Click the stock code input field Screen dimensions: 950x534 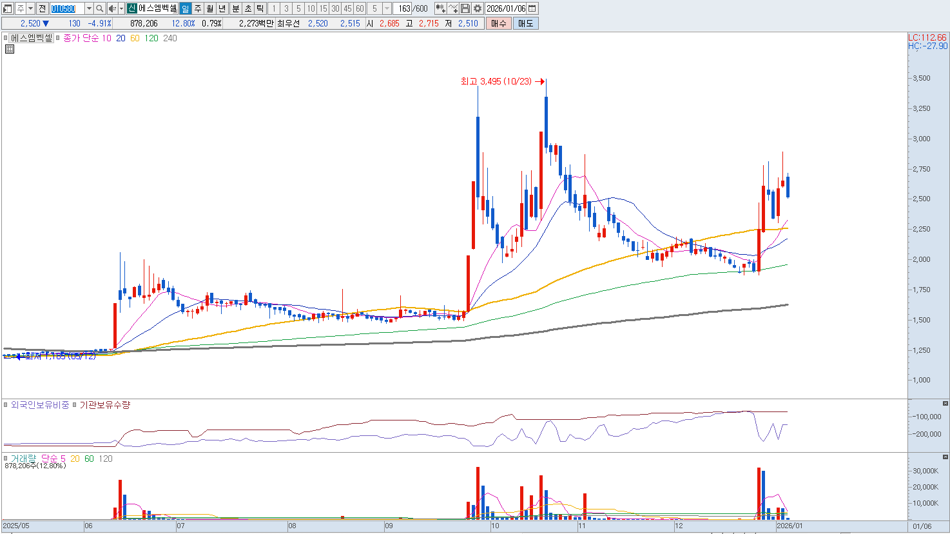click(67, 8)
